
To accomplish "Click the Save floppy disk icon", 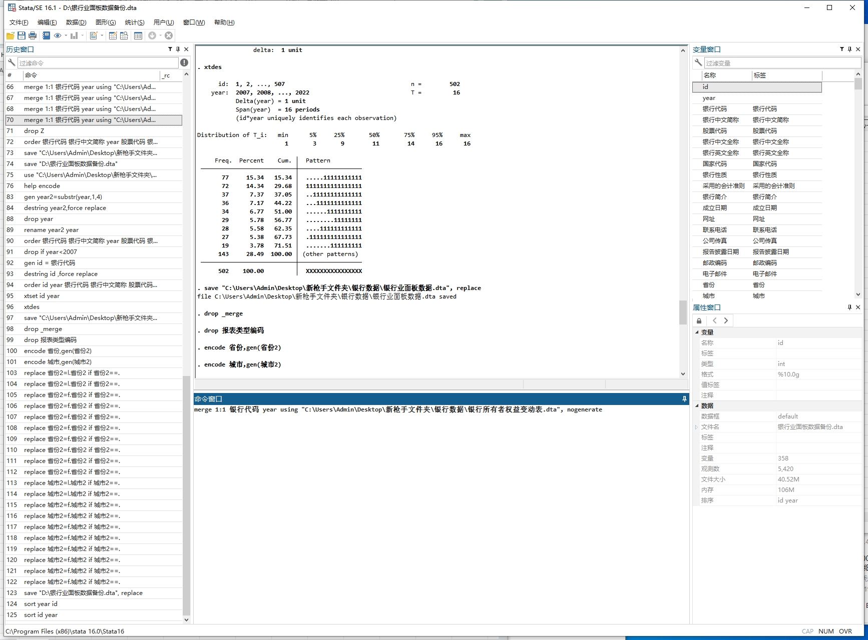I will [x=21, y=35].
